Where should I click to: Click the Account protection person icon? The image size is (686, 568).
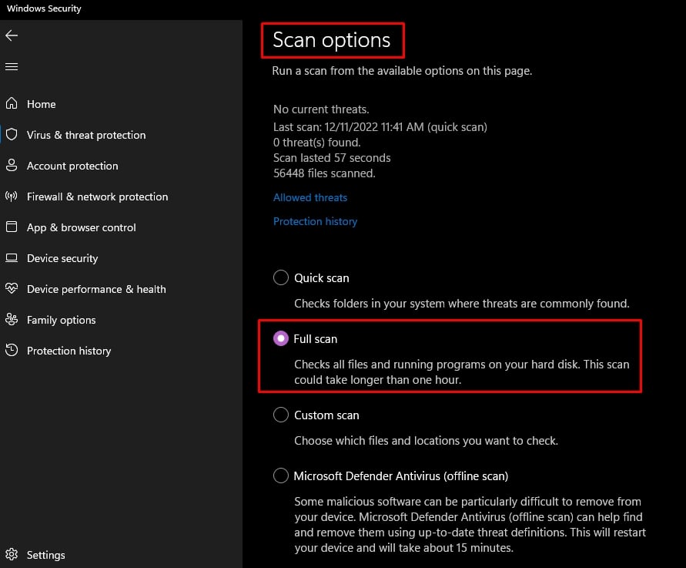tap(12, 166)
